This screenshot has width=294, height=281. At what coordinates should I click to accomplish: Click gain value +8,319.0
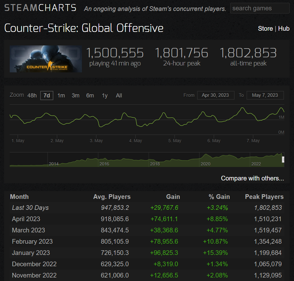tap(166, 264)
